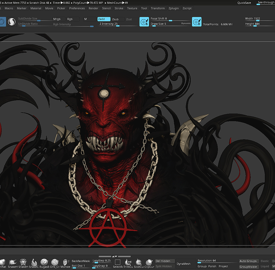Select the ClipCur clip curve brush
Image resolution: width=275 pixels, height=270 pixels.
click(149, 264)
